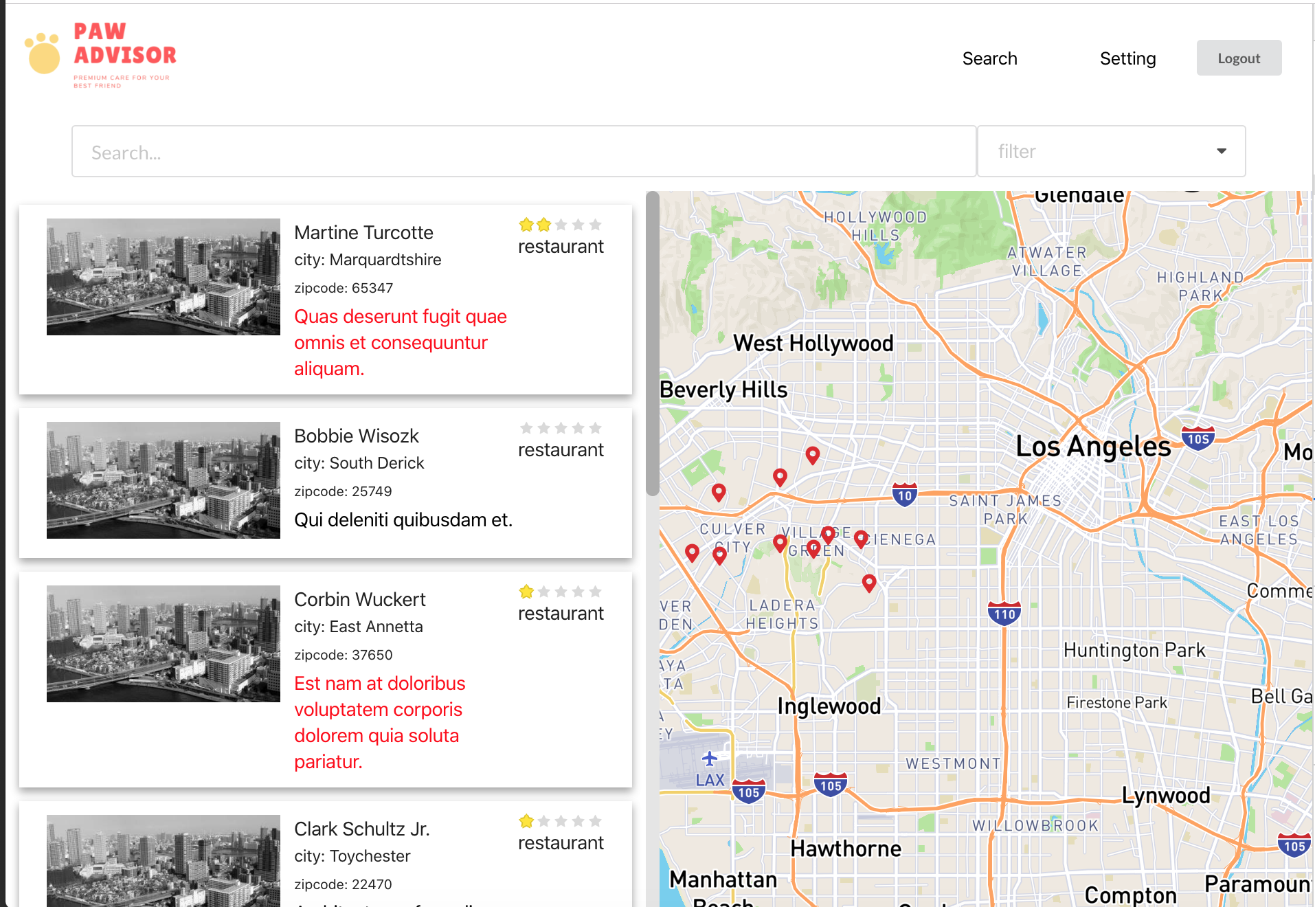Select the Corbin Wuckert listing name

[x=359, y=599]
